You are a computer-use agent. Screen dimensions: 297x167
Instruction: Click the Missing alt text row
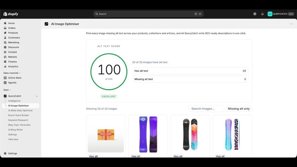pyautogui.click(x=190, y=79)
